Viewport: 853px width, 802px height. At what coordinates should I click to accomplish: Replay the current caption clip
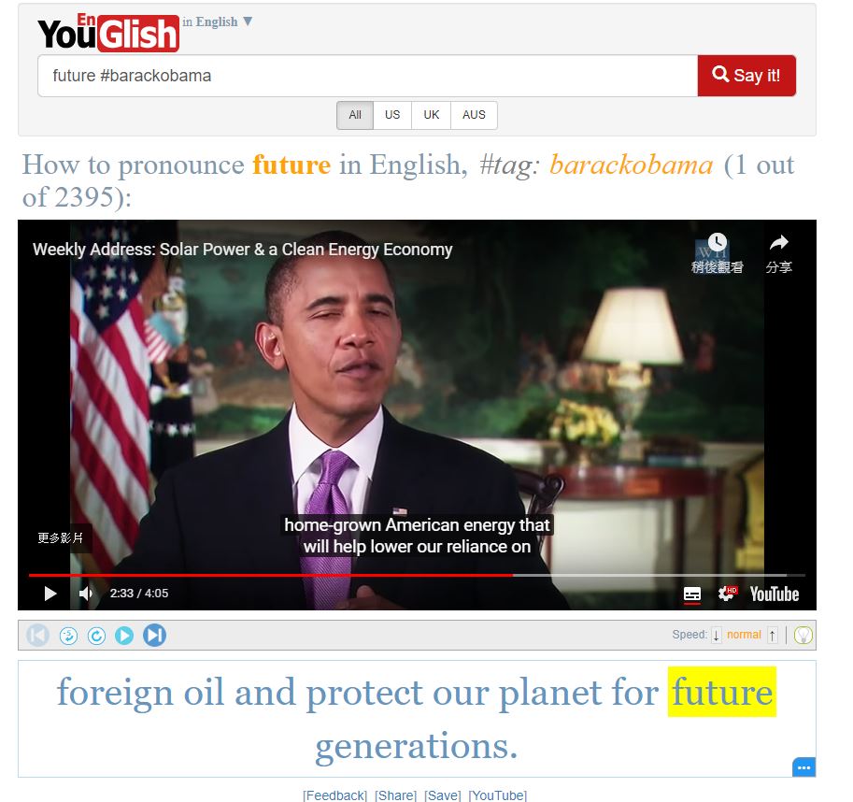coord(97,636)
